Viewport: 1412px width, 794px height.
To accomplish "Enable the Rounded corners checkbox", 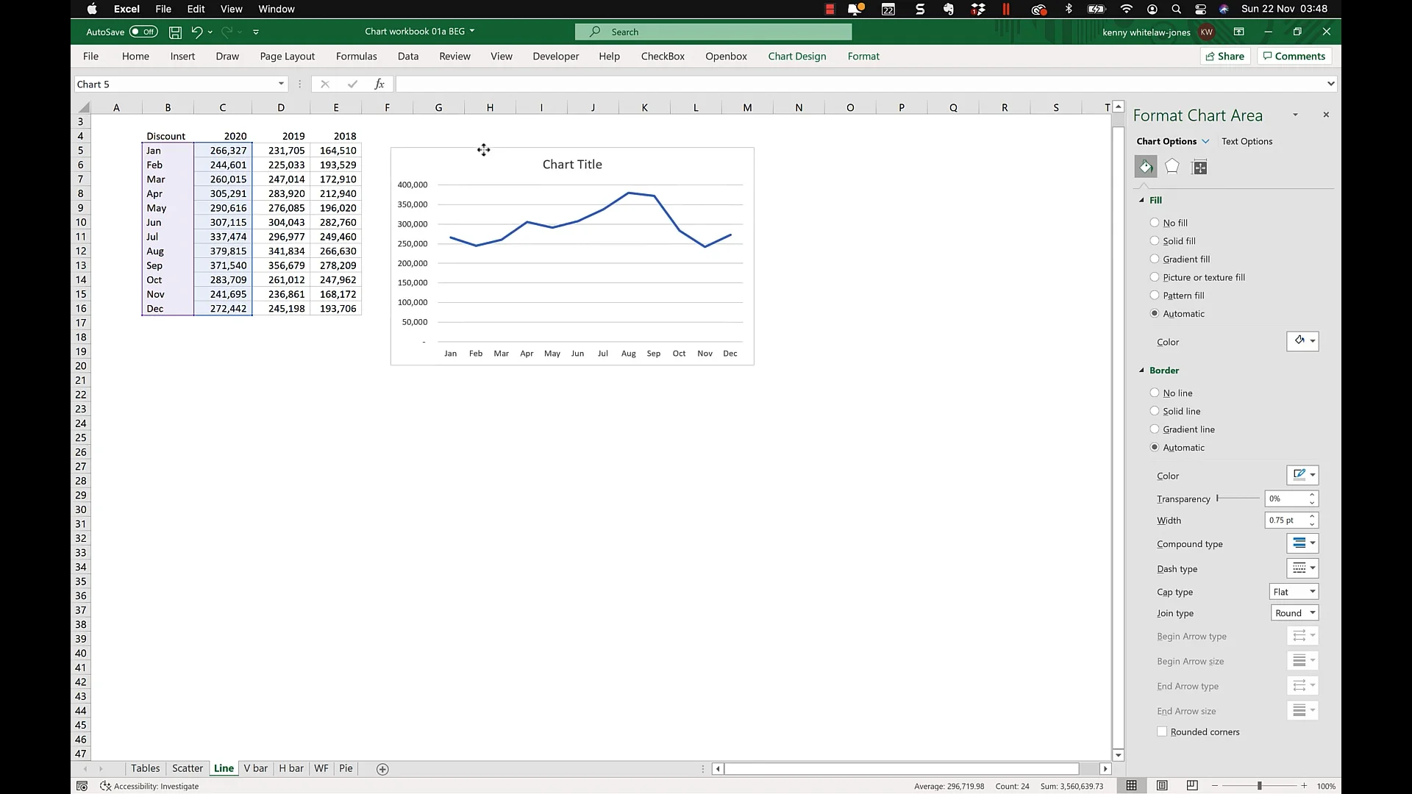I will coord(1162,732).
